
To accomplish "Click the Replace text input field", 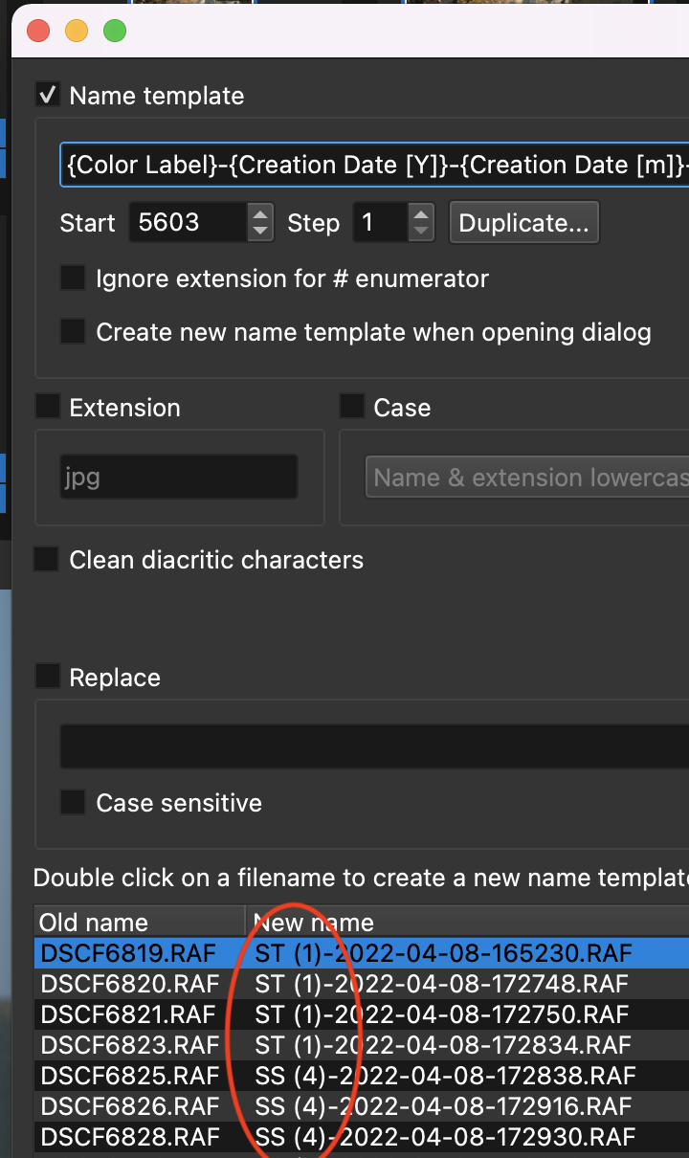I will (373, 746).
